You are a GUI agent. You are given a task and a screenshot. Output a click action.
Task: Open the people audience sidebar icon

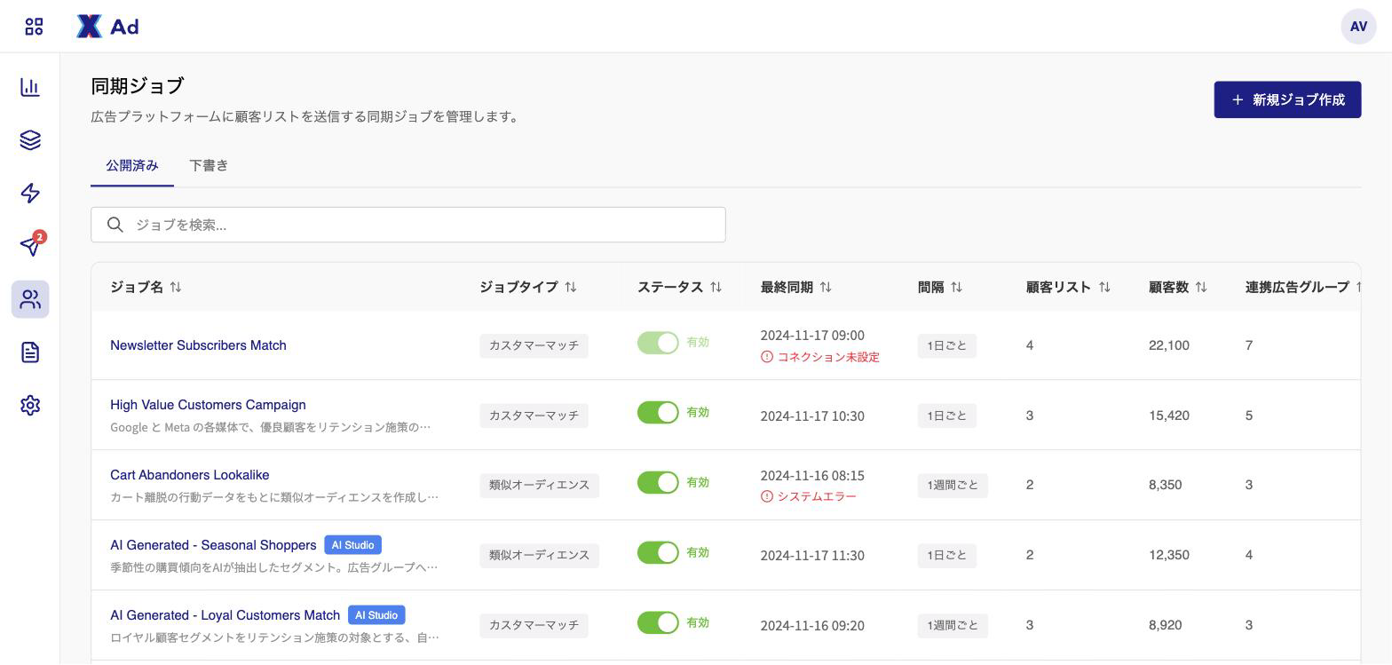click(x=30, y=299)
